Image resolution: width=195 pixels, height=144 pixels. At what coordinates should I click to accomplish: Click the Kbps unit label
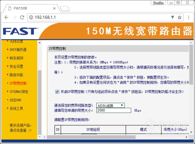click(138, 110)
